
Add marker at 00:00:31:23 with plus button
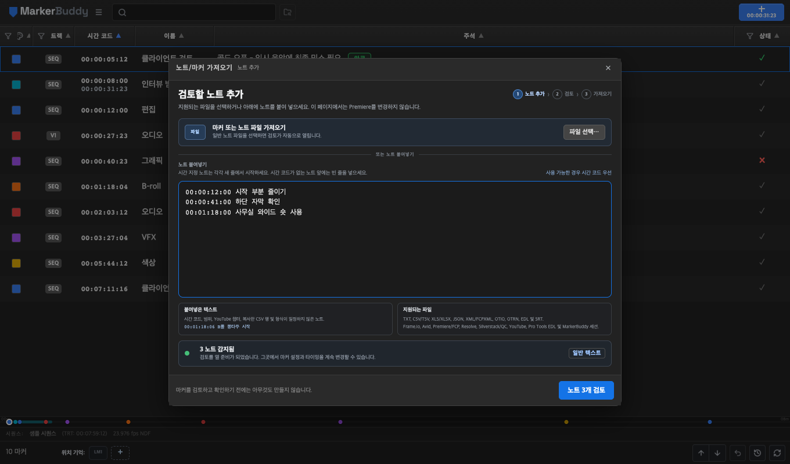coord(762,12)
